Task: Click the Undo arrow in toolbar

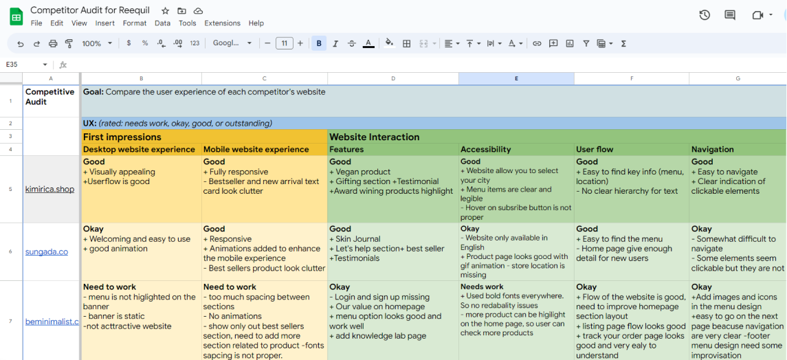Action: click(21, 43)
